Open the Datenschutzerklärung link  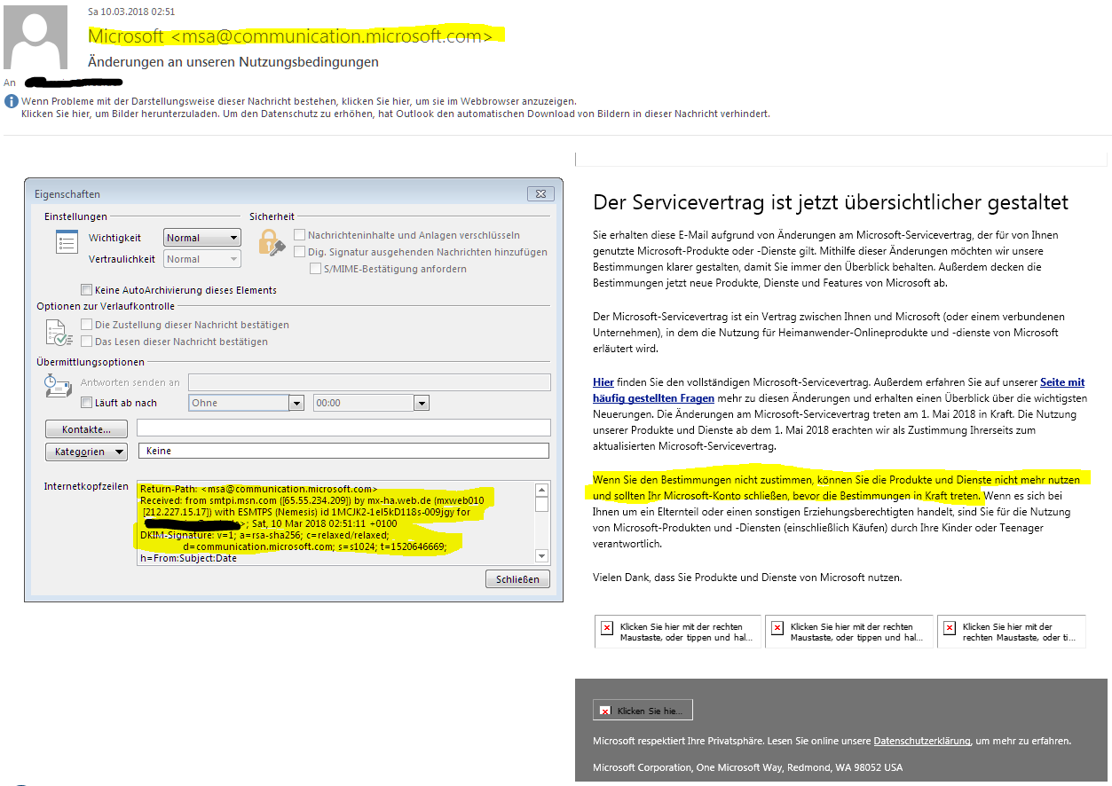click(921, 741)
